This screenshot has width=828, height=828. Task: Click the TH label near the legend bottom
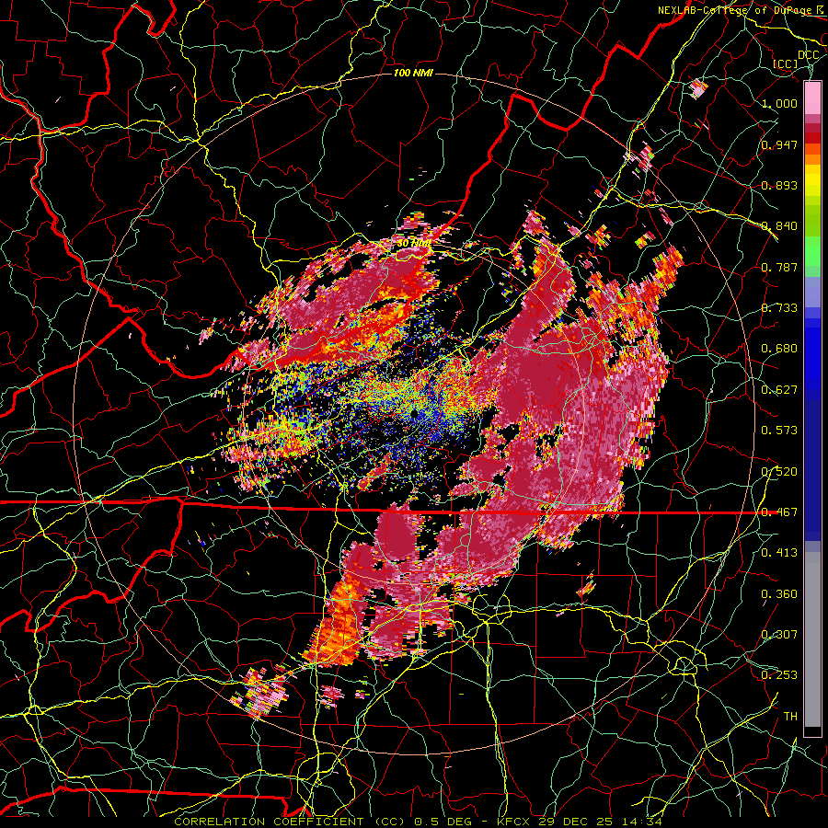pos(790,716)
